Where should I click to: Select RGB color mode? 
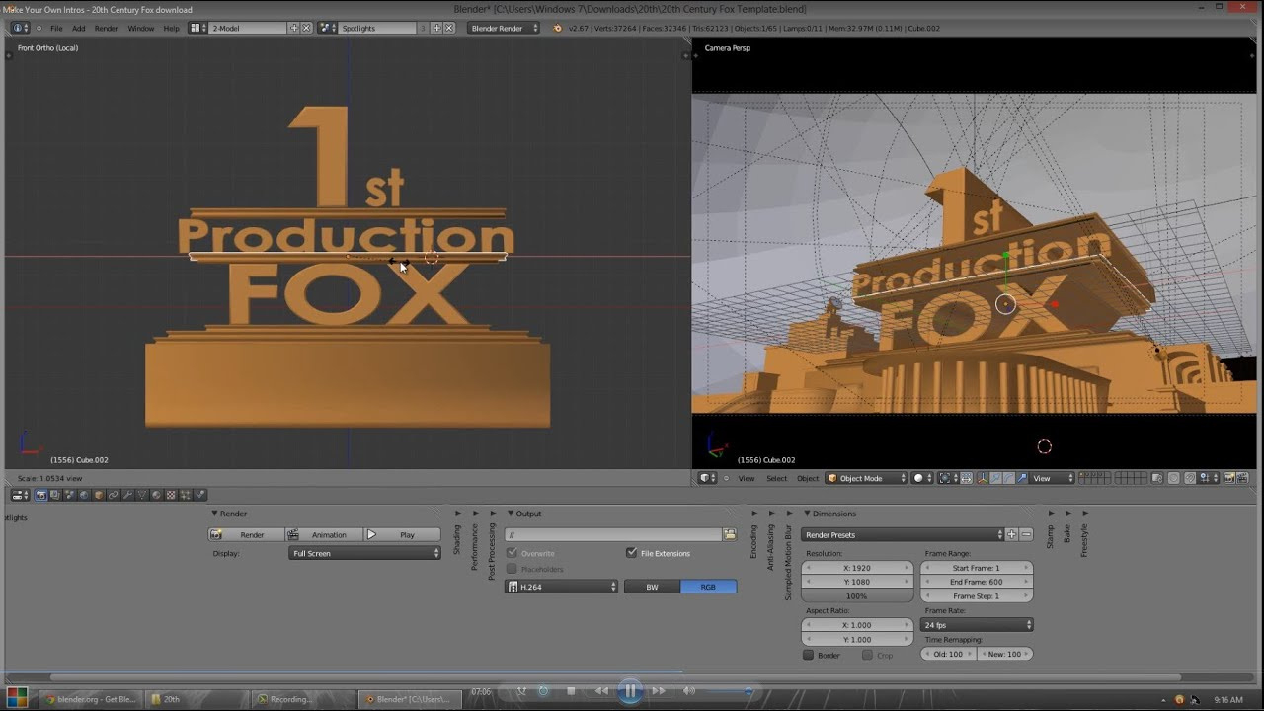[708, 587]
